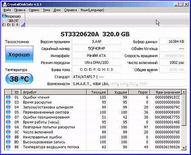Click the status orb for attribute BE
Screen dimensions: 191x155
coord(8,147)
